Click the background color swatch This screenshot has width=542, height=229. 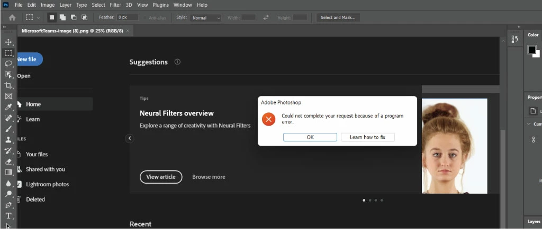pyautogui.click(x=537, y=54)
